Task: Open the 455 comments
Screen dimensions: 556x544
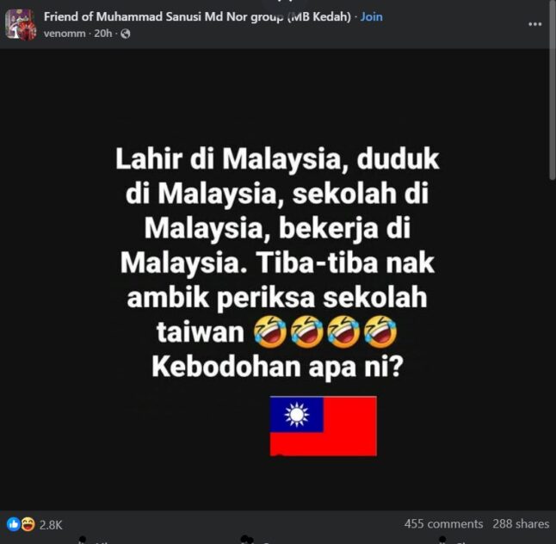Action: click(443, 524)
